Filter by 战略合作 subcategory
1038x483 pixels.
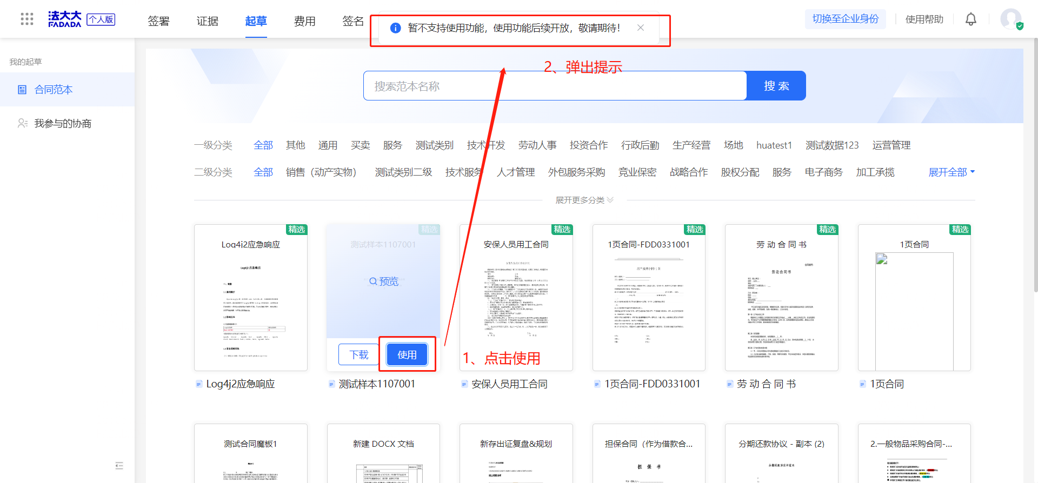point(689,172)
